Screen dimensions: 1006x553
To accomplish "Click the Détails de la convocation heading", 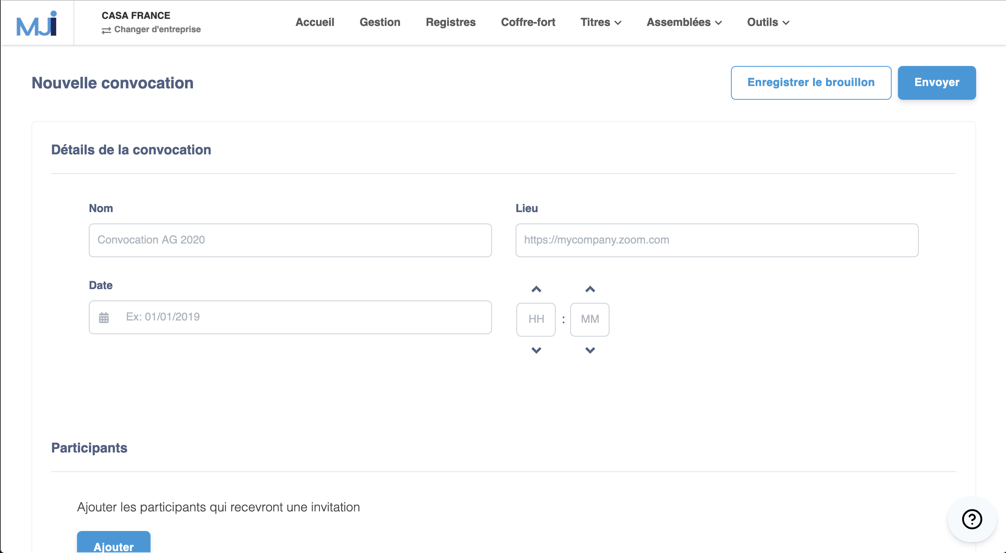I will 131,150.
